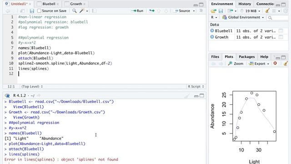291x164 pixels.
Task: Save workspace icon in Environment pane
Action: [221, 11]
